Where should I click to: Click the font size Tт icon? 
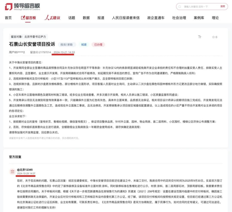coord(200,37)
